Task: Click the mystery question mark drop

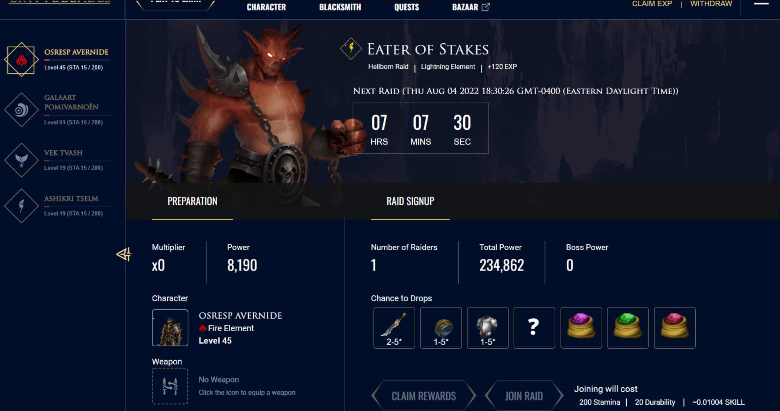Action: pos(534,328)
